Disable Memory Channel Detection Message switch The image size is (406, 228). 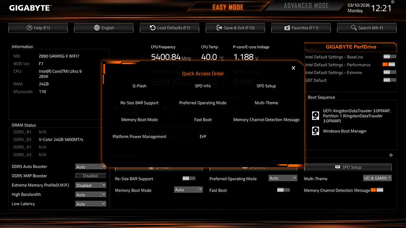(377, 190)
